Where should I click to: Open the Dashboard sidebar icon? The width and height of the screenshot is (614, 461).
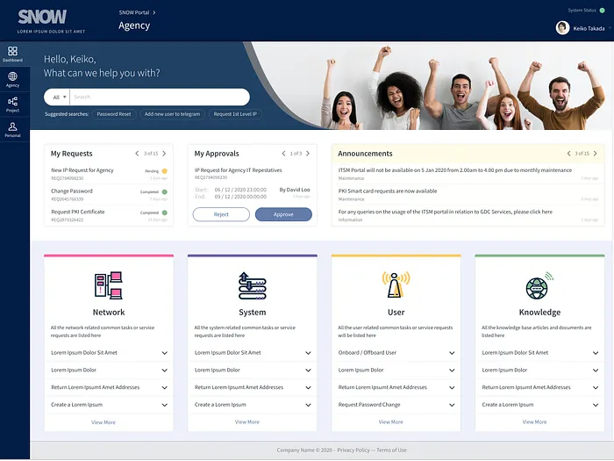coord(12,54)
